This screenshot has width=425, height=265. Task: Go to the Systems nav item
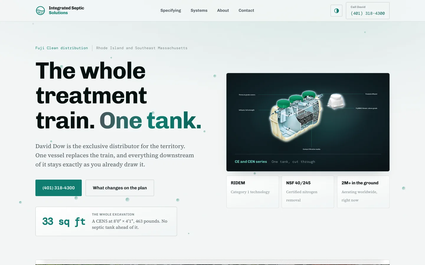tap(199, 11)
